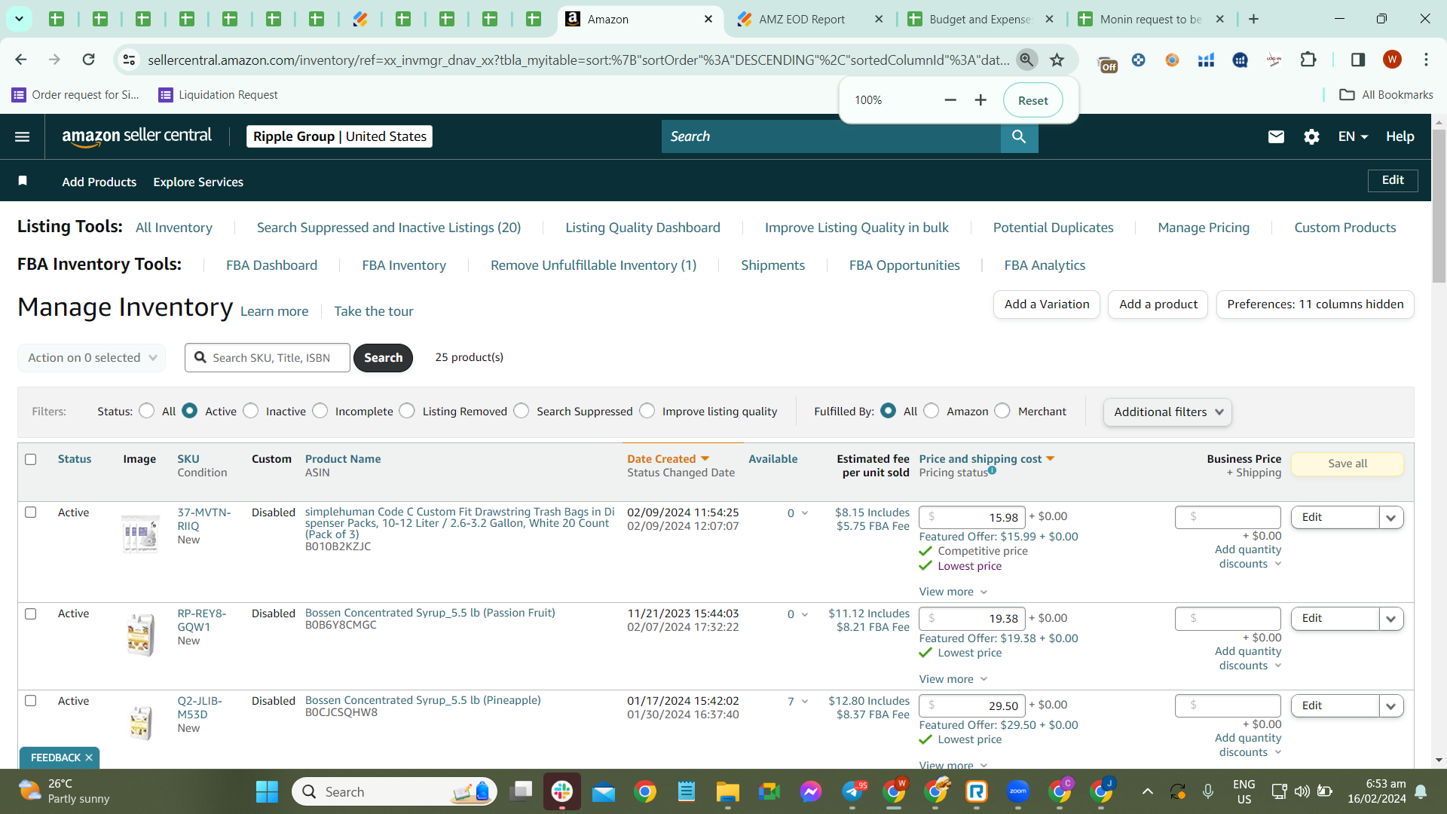Open FBA Dashboard from inventory tools
1447x814 pixels.
point(271,265)
